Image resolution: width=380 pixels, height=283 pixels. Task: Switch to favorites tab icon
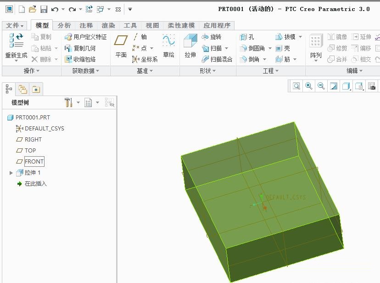[x=36, y=89]
